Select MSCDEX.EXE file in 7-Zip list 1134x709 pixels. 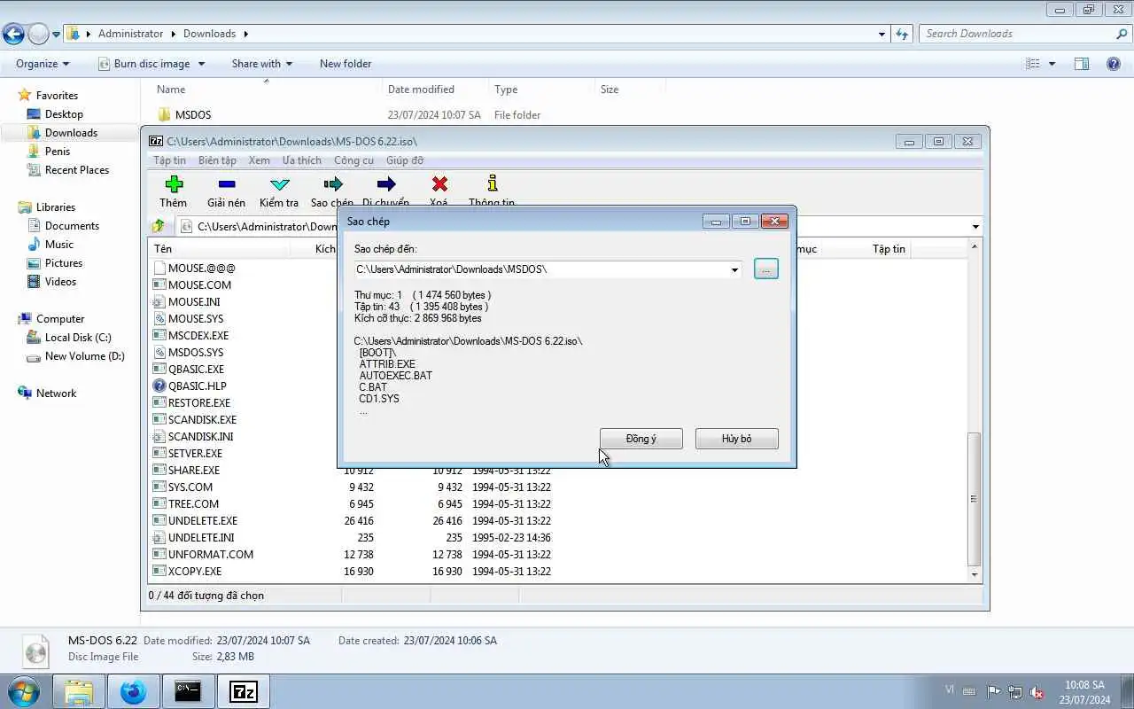click(198, 335)
